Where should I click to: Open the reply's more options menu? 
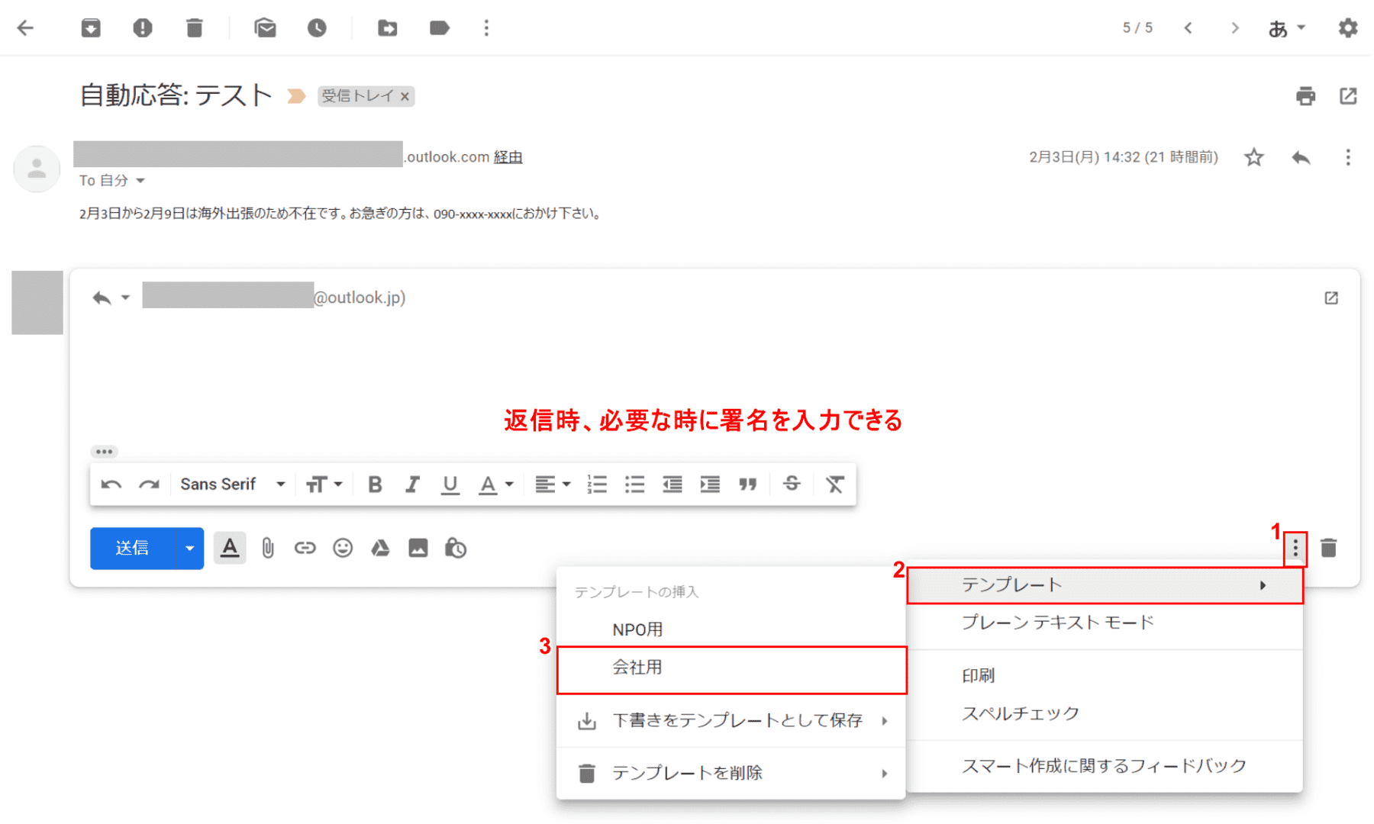click(1295, 548)
